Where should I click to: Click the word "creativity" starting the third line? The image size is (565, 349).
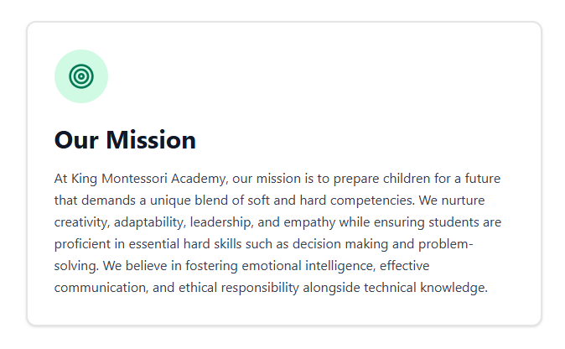[80, 222]
